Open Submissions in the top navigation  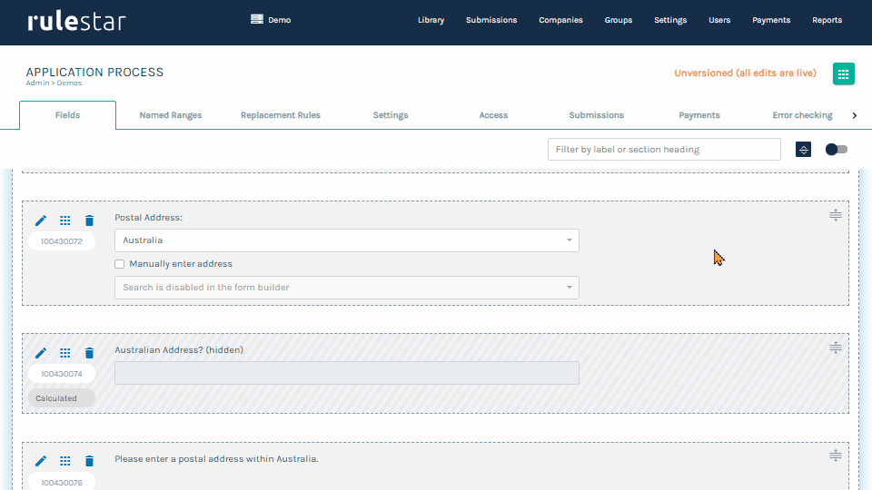coord(491,20)
